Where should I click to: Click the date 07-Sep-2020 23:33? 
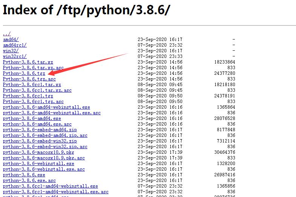point(160,56)
